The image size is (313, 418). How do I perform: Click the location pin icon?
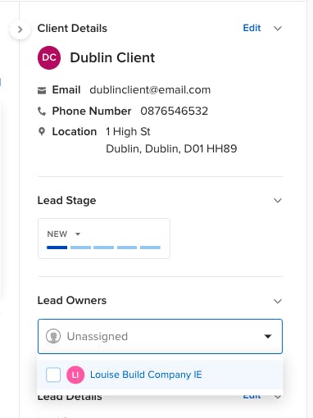[x=42, y=131]
